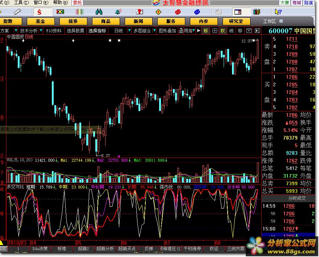Viewport: 319px width, 257px height.
Task: Click the 新闻 yellow button
Action: pos(138,21)
